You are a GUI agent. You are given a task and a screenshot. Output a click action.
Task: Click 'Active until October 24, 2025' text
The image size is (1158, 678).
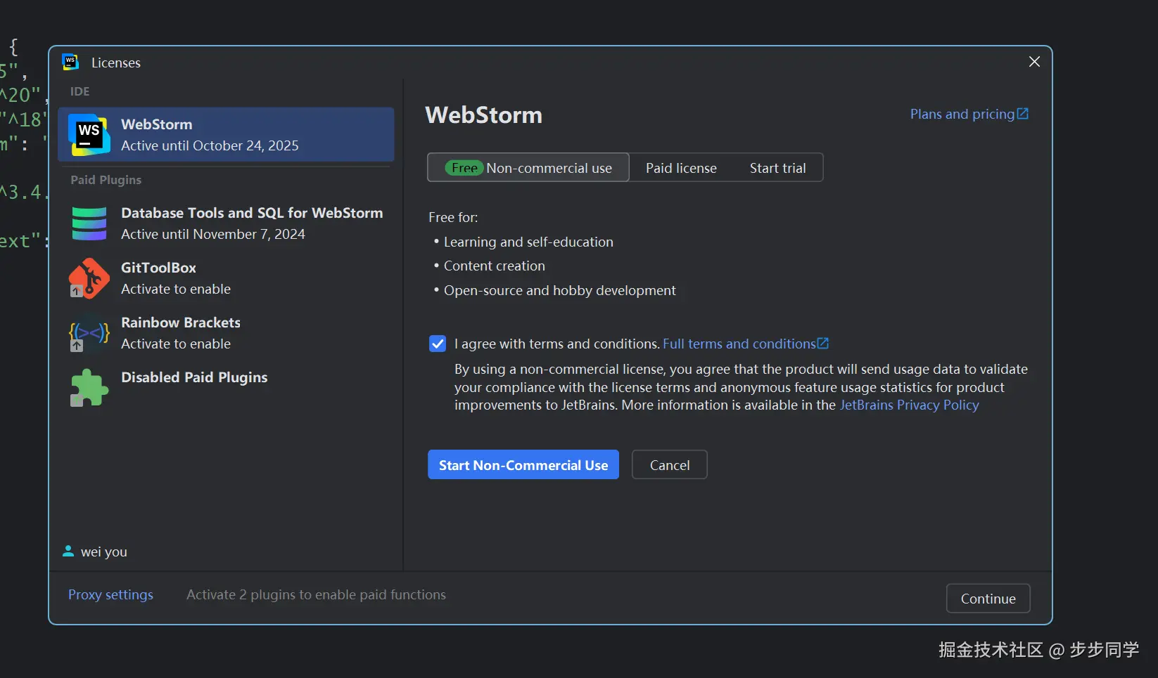pyautogui.click(x=210, y=145)
